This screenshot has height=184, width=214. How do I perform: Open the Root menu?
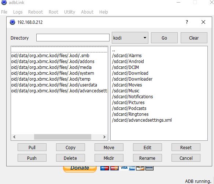point(53,12)
